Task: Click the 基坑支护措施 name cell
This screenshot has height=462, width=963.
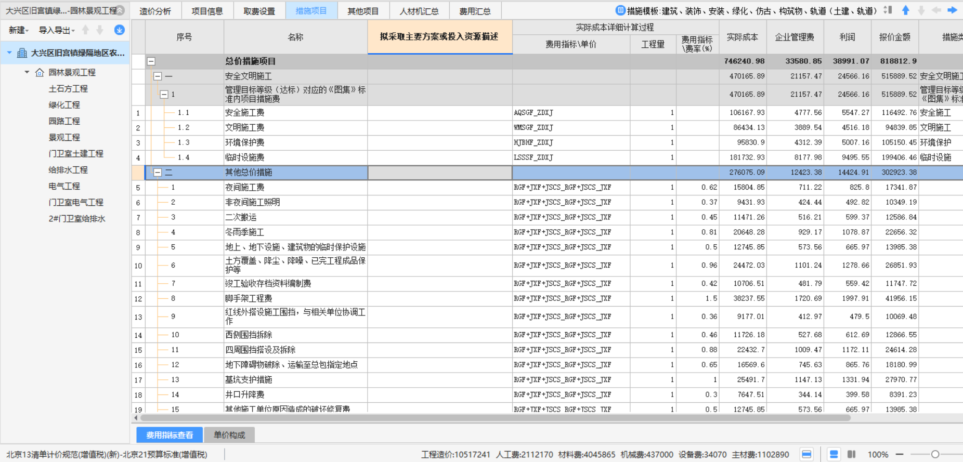Action: point(295,380)
